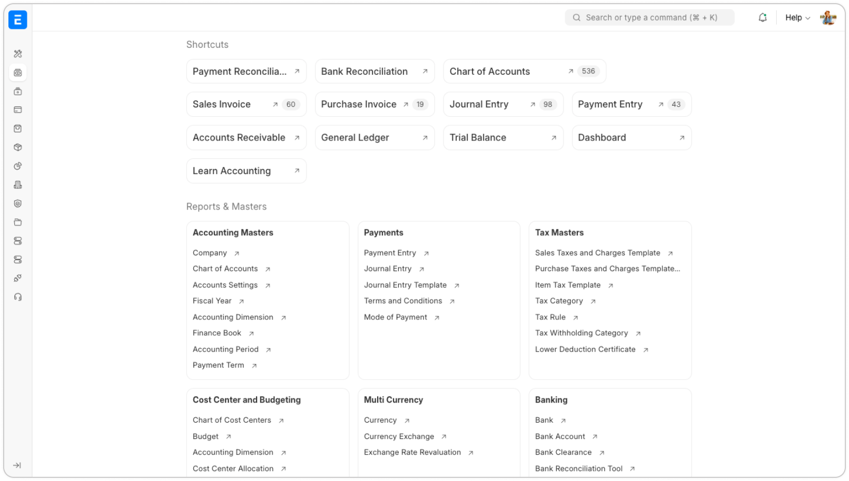Focus the search or command bar

click(650, 18)
